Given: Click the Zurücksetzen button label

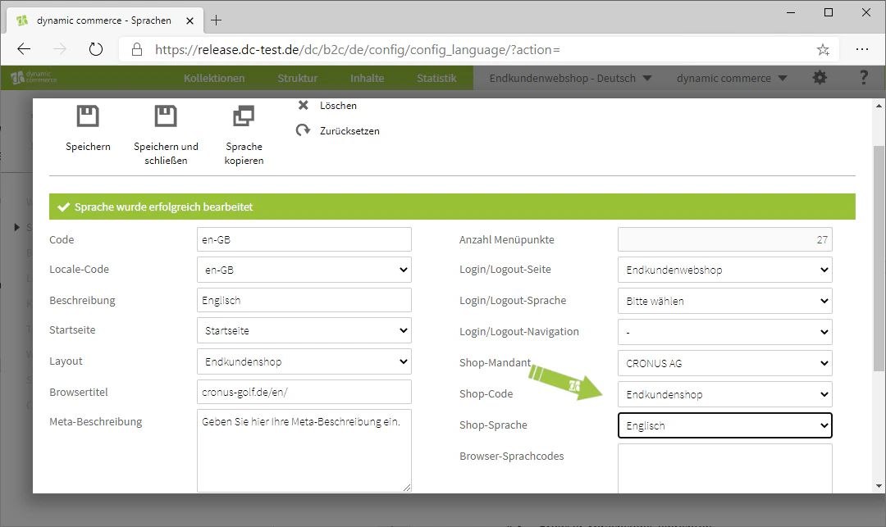Looking at the screenshot, I should pos(349,131).
